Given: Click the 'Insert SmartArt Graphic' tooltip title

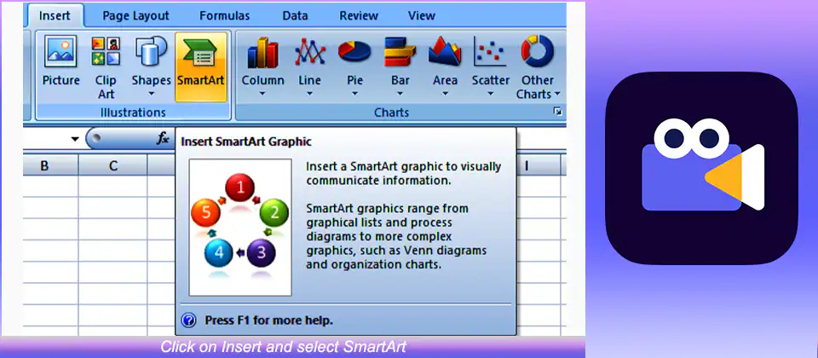Looking at the screenshot, I should [245, 141].
